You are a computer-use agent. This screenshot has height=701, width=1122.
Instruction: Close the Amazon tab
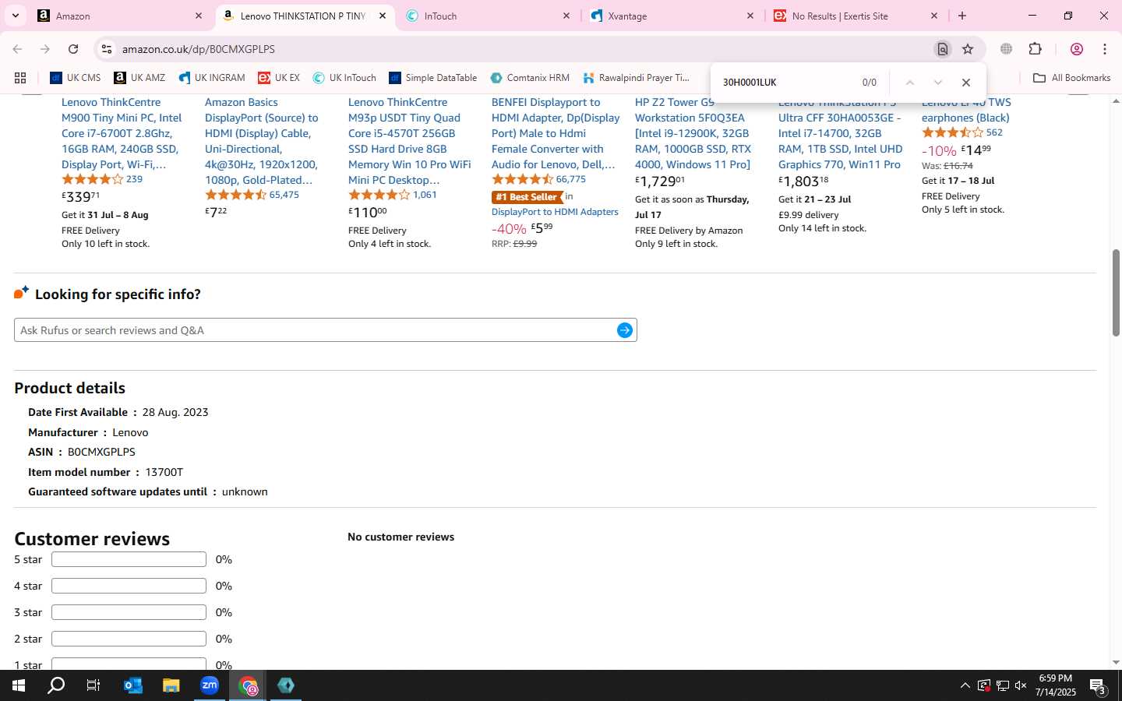pos(199,16)
